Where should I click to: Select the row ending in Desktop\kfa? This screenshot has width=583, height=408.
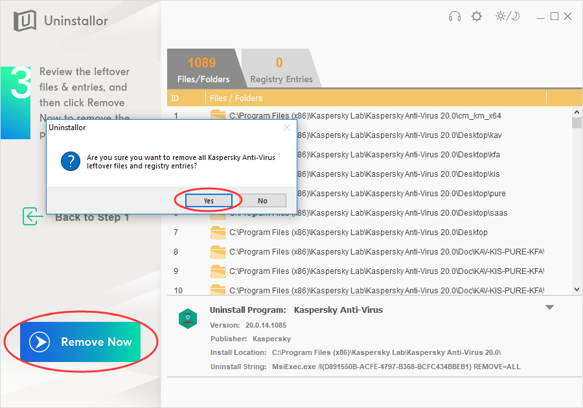(x=398, y=155)
